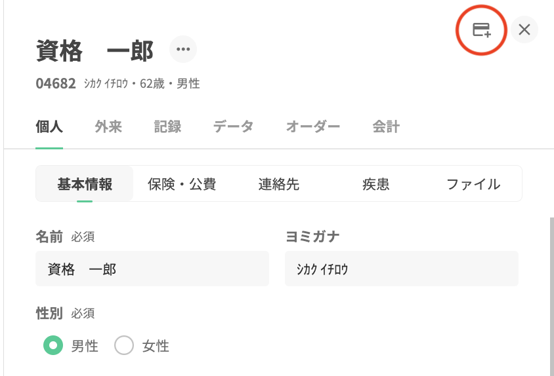Viewport: 554px width, 376px height.
Task: Select the 基本情報 sub-tab
Action: click(85, 184)
